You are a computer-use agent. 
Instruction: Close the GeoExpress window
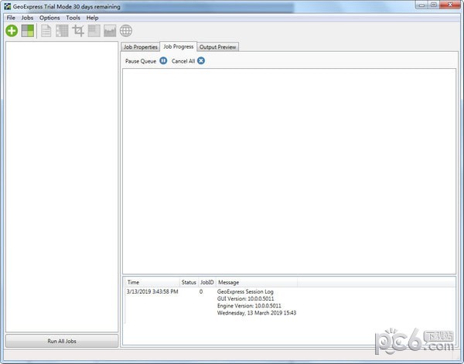click(450, 5)
